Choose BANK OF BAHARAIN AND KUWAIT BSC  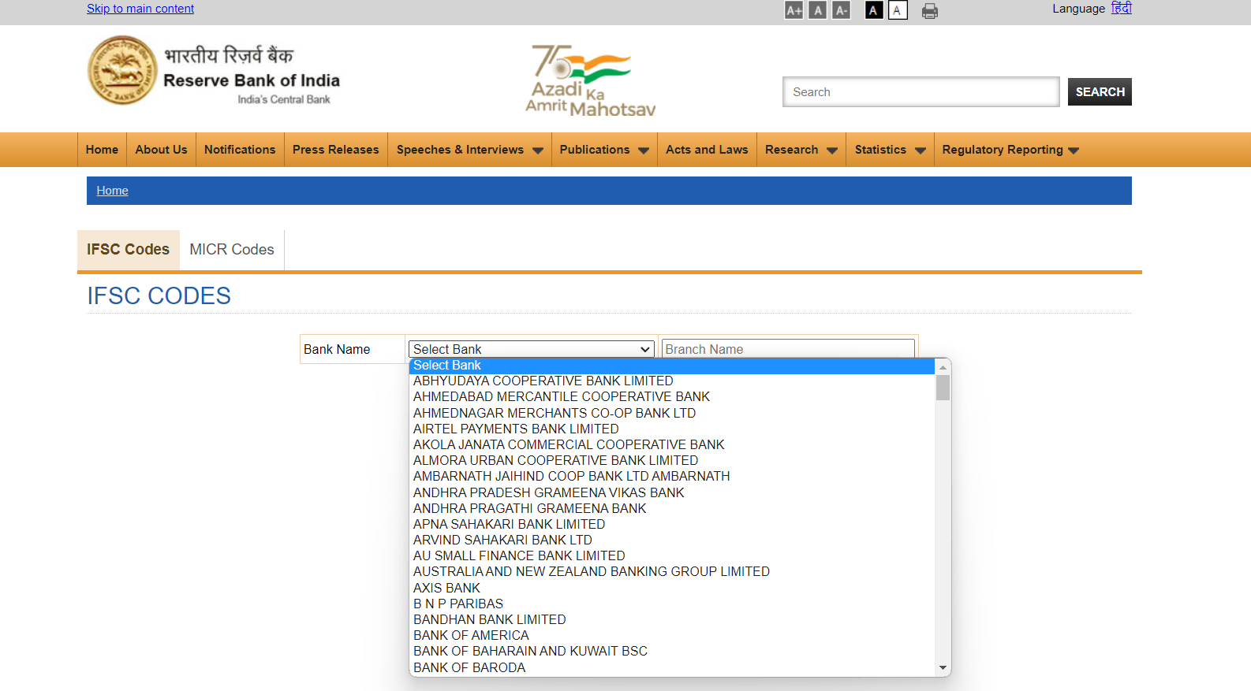(672, 651)
